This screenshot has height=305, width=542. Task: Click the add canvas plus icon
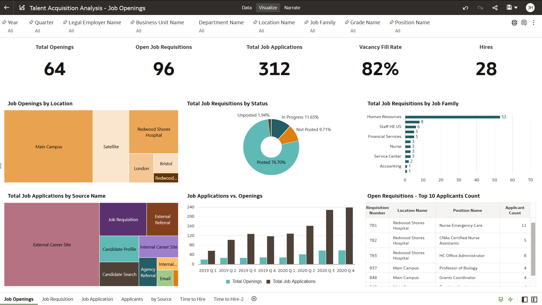(x=254, y=299)
